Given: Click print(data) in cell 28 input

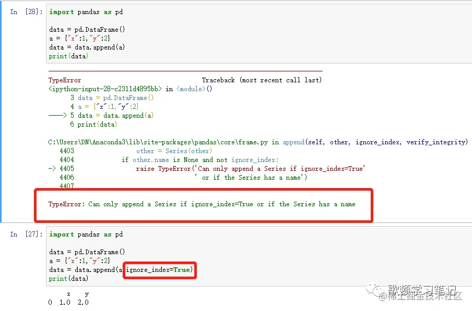Looking at the screenshot, I should click(x=68, y=56).
